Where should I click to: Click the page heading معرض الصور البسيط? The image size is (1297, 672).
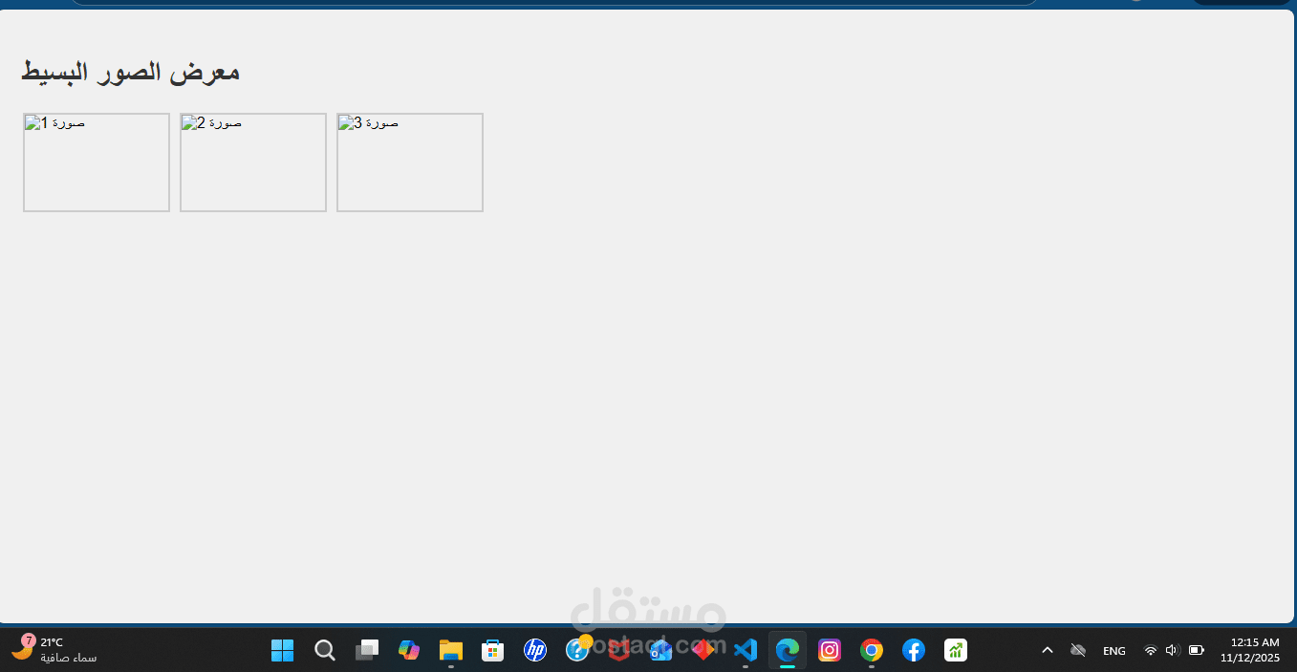coord(130,72)
